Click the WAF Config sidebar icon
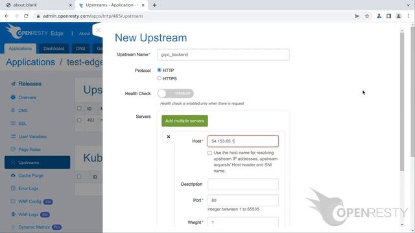The height and width of the screenshot is (233, 415). (x=13, y=201)
